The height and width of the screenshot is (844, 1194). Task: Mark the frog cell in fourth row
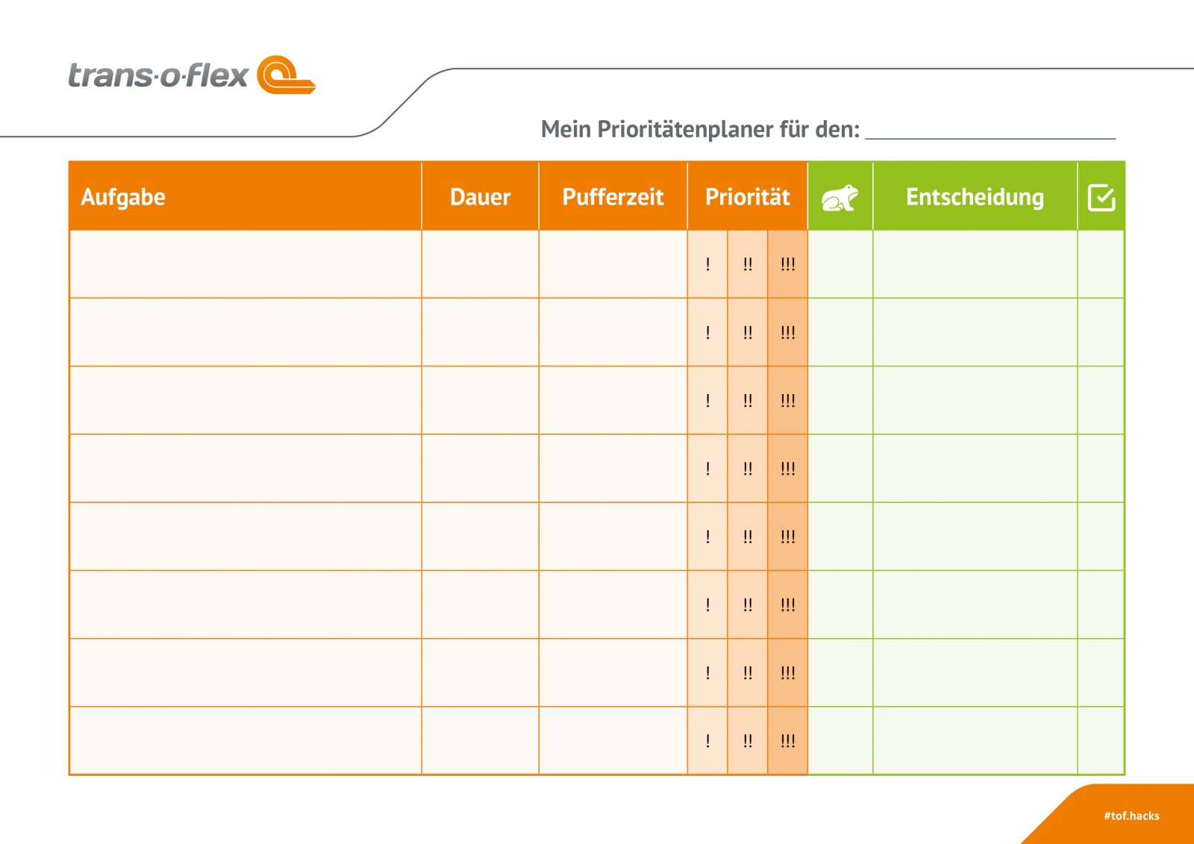(840, 469)
